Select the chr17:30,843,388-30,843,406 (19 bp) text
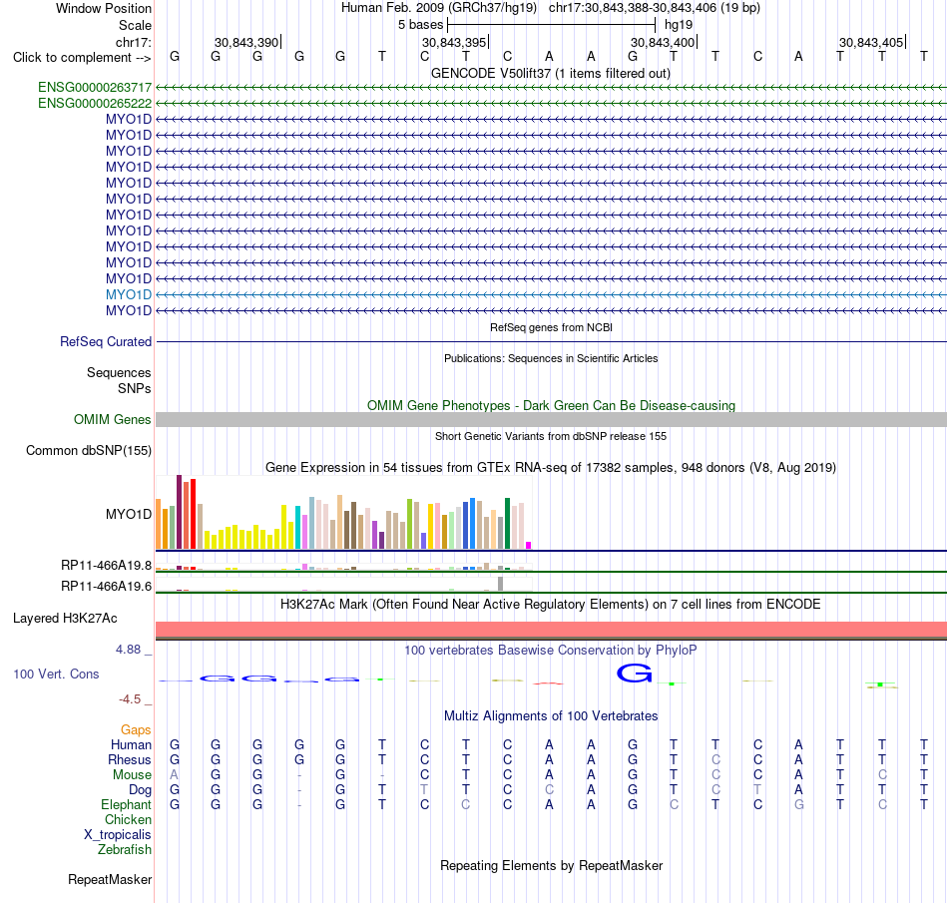This screenshot has width=948, height=903. click(655, 8)
